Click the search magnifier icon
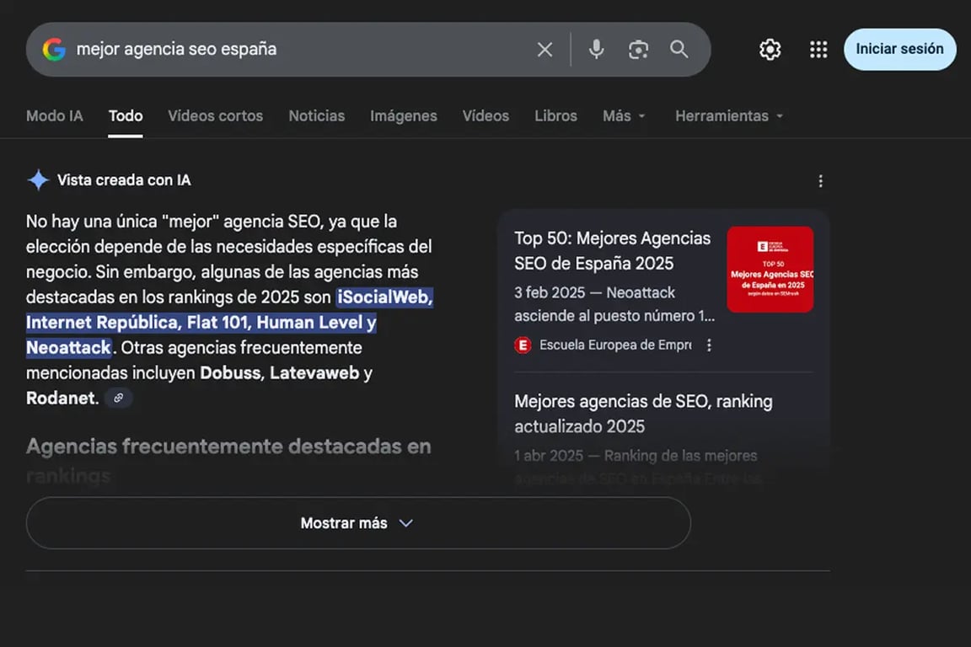 pos(679,49)
